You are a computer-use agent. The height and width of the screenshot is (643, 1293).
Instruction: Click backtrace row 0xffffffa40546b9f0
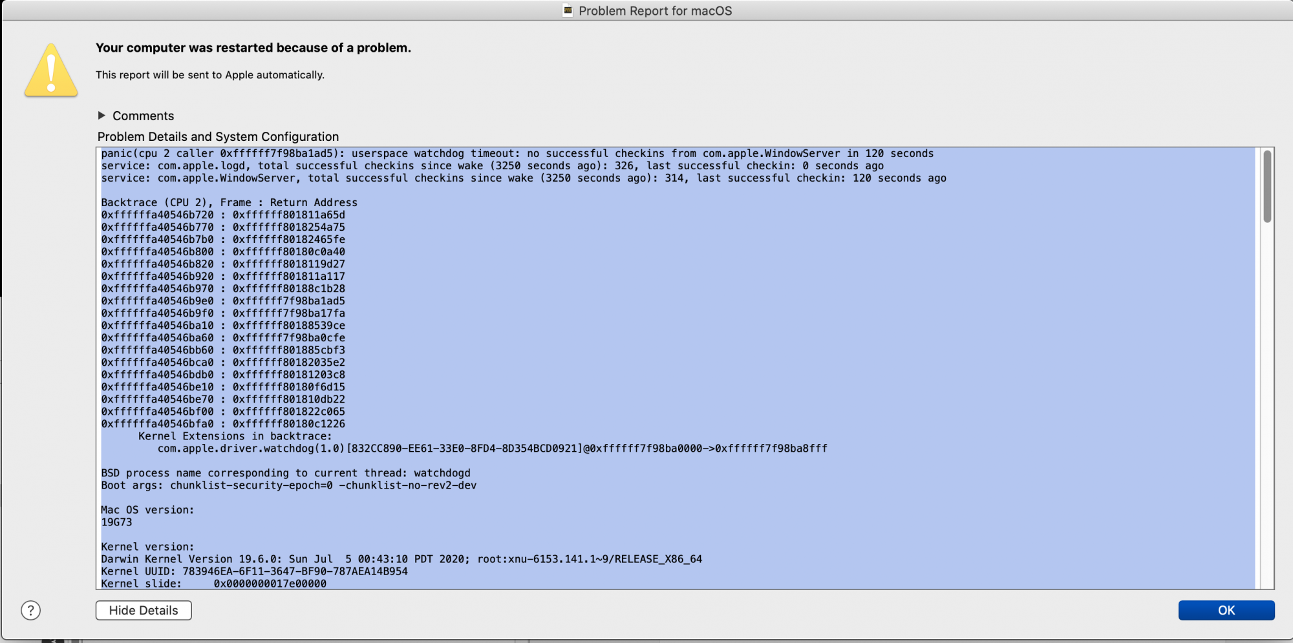[223, 313]
